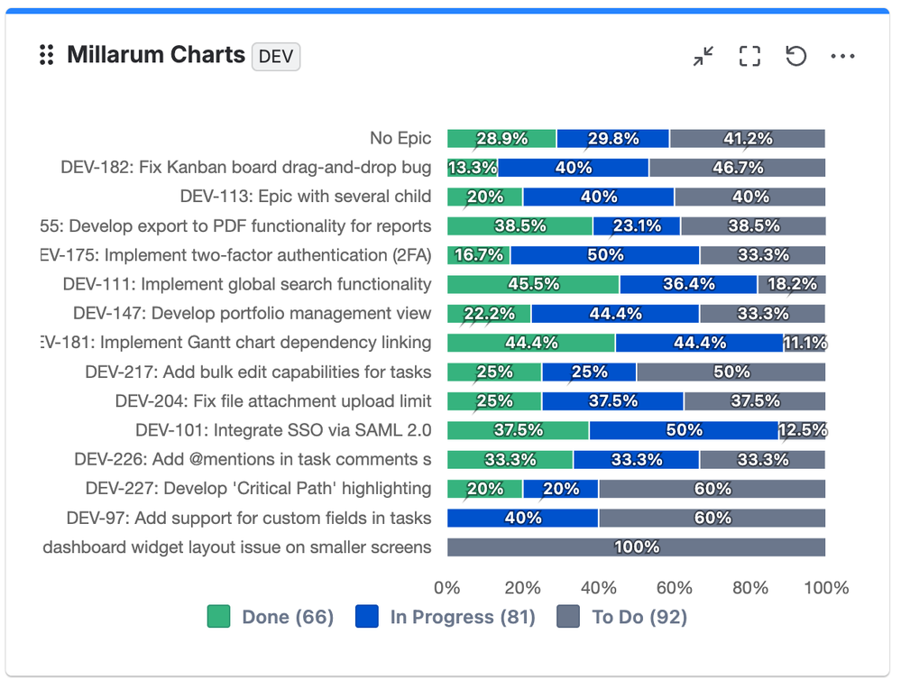
Task: Click the Millarum Charts title
Action: coord(156,55)
